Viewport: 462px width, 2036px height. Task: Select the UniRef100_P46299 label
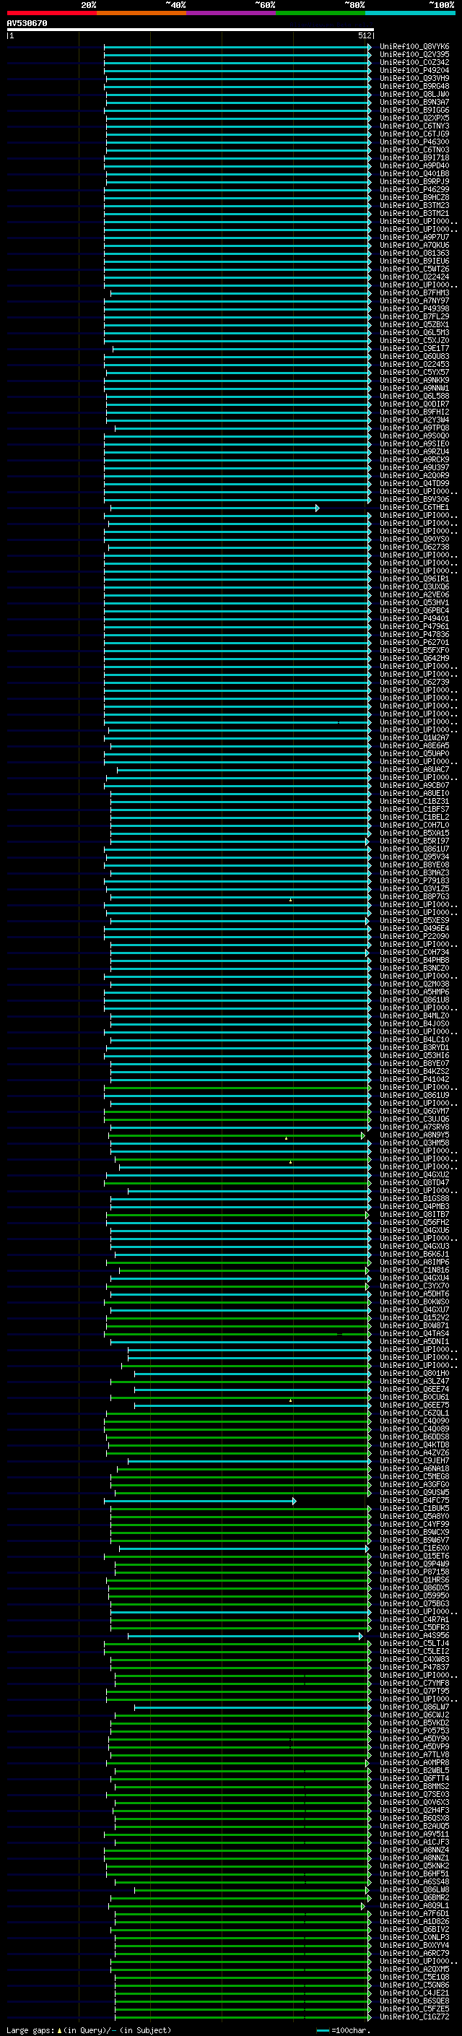click(x=414, y=190)
